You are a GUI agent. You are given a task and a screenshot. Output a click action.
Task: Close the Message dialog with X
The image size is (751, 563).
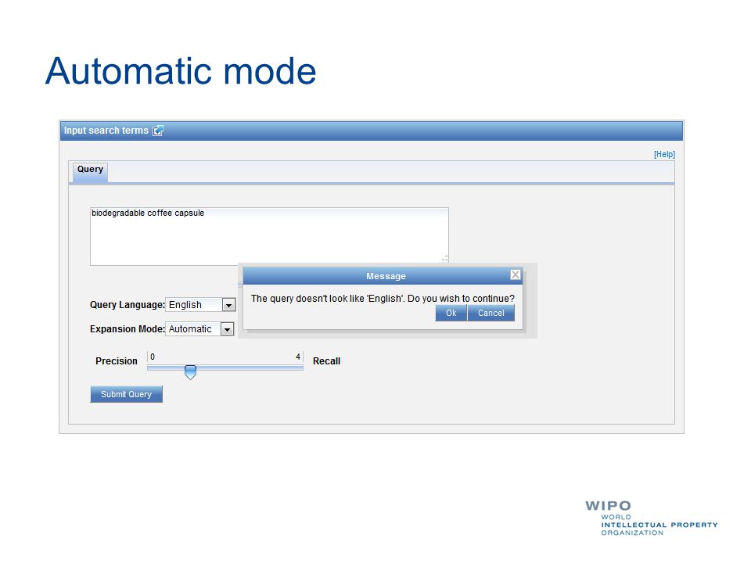click(x=516, y=274)
